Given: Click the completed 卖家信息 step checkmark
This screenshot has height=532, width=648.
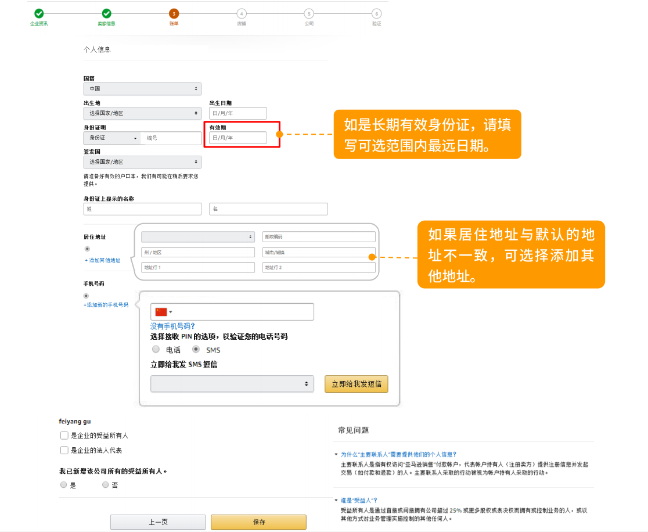Looking at the screenshot, I should pyautogui.click(x=106, y=13).
